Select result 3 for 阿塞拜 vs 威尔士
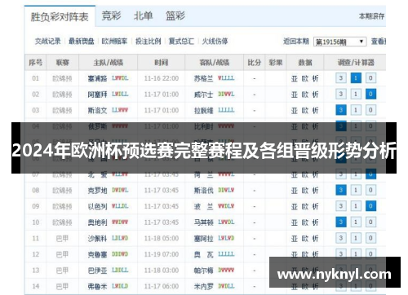The image size is (408, 295). (341, 95)
